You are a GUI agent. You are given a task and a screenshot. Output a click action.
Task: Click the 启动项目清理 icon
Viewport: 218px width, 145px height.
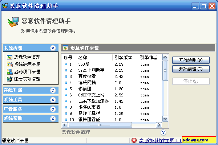pos(9,72)
